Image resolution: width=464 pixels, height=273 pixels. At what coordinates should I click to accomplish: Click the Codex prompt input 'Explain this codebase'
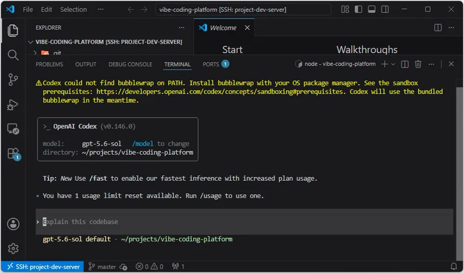(x=244, y=222)
